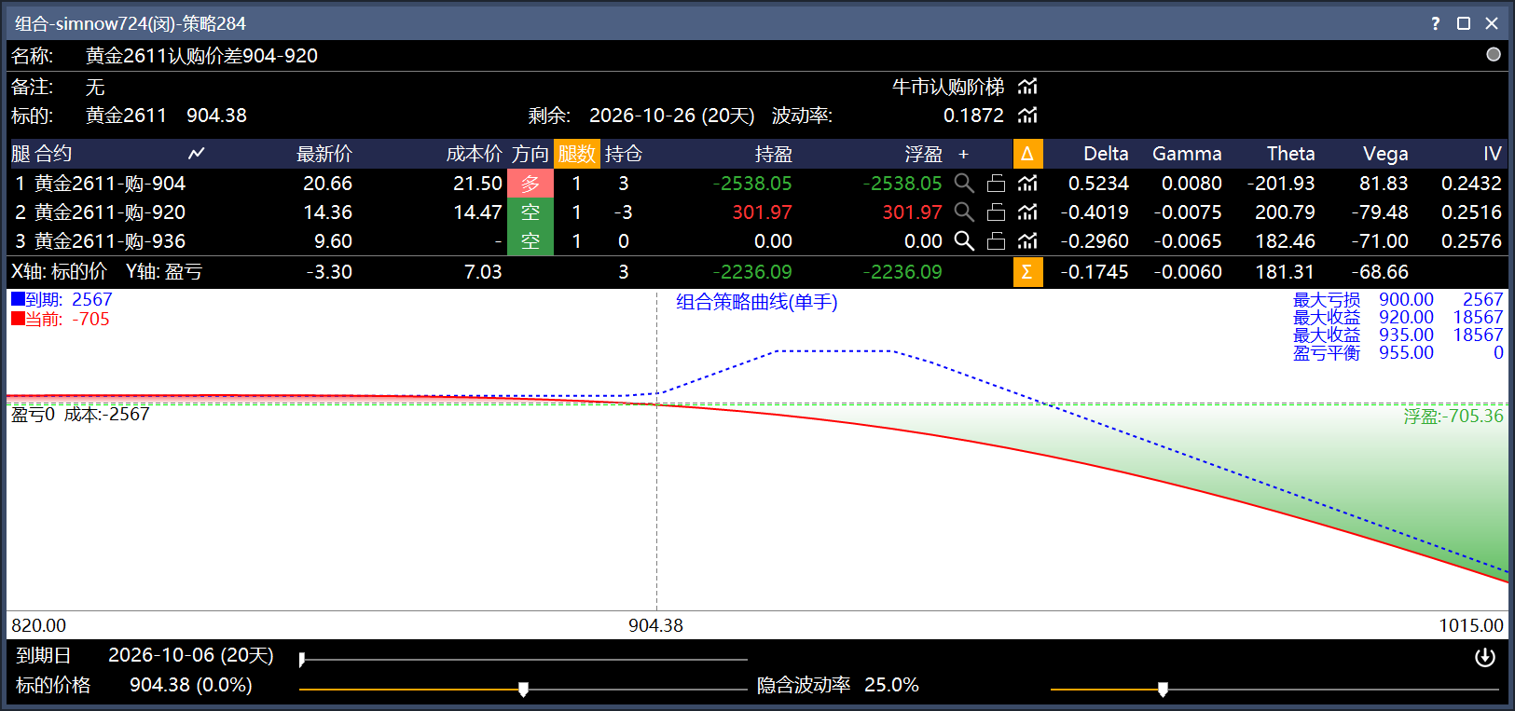
Task: Toggle the red 当前 legend square
Action: [x=18, y=319]
